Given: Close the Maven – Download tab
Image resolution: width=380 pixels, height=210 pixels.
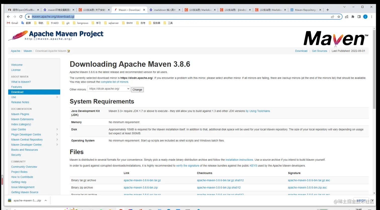Looking at the screenshot, I should pos(144,10).
